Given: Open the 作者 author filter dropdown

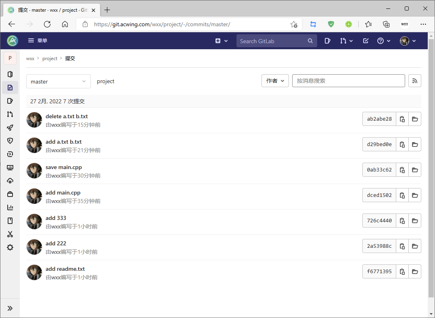Looking at the screenshot, I should [x=275, y=81].
